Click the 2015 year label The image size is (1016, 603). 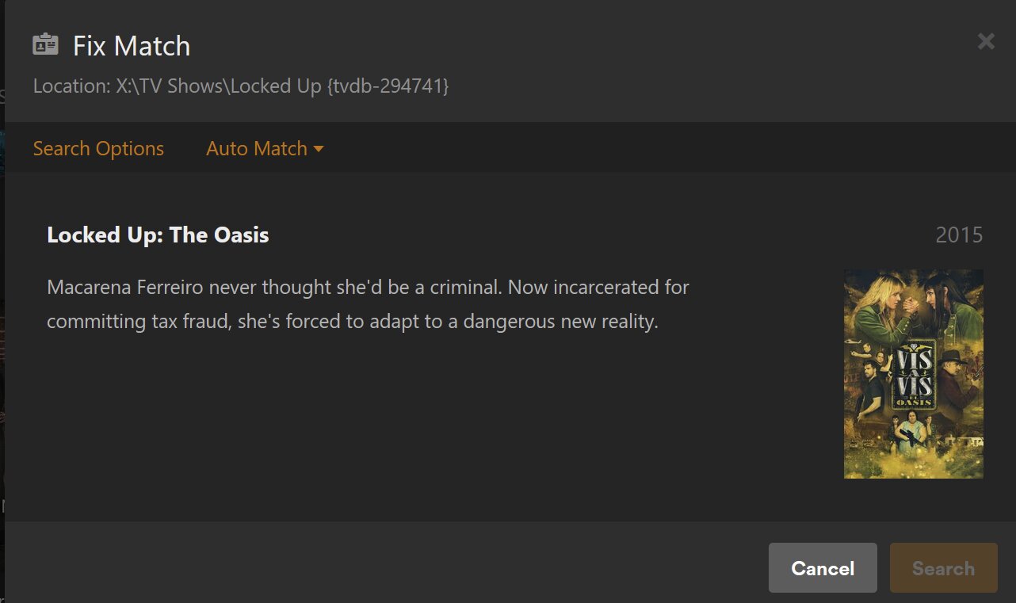tap(959, 235)
